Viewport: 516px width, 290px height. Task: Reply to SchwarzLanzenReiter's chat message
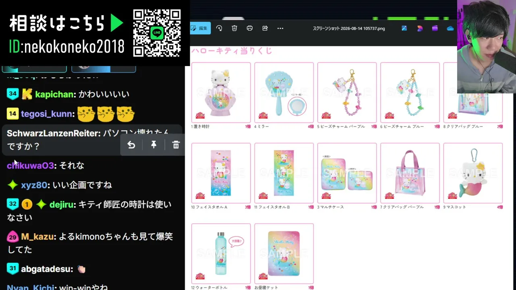[131, 145]
